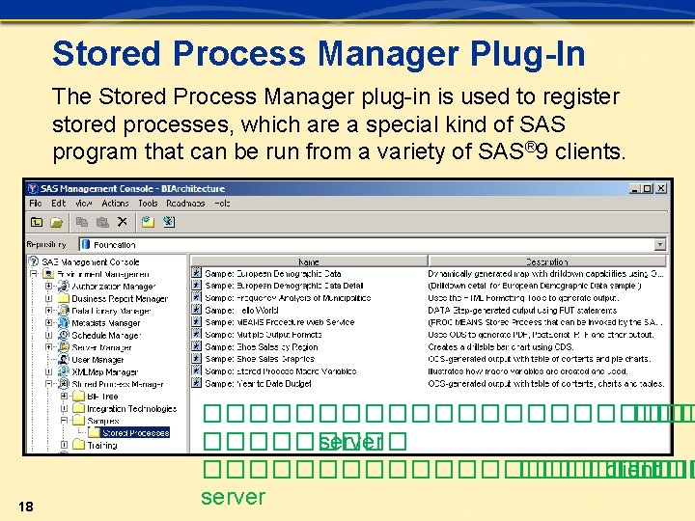695x521 pixels.
Task: Expand the BIP Tree folder
Action: pyautogui.click(x=64, y=397)
